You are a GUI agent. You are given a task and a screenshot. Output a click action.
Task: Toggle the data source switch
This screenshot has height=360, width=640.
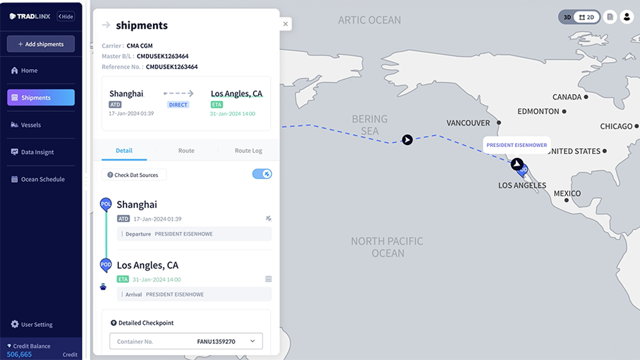(262, 174)
